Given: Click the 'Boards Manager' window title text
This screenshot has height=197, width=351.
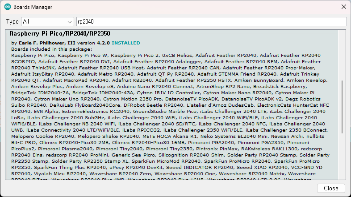Looking at the screenshot, I should coord(33,7).
